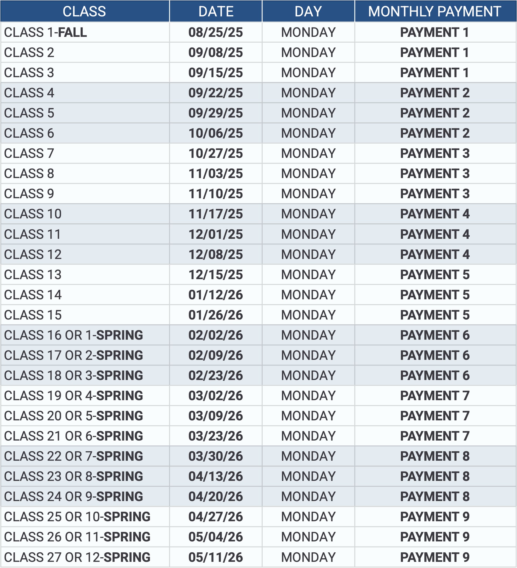Click MONDAY in the CLASS 5 row
This screenshot has width=517, height=568.
click(308, 113)
